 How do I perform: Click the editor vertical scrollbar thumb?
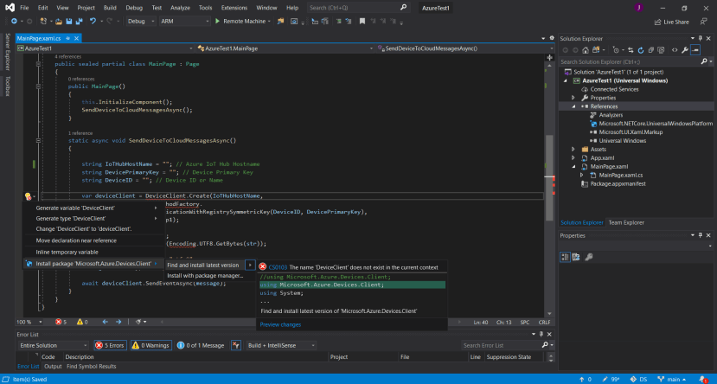coord(549,177)
